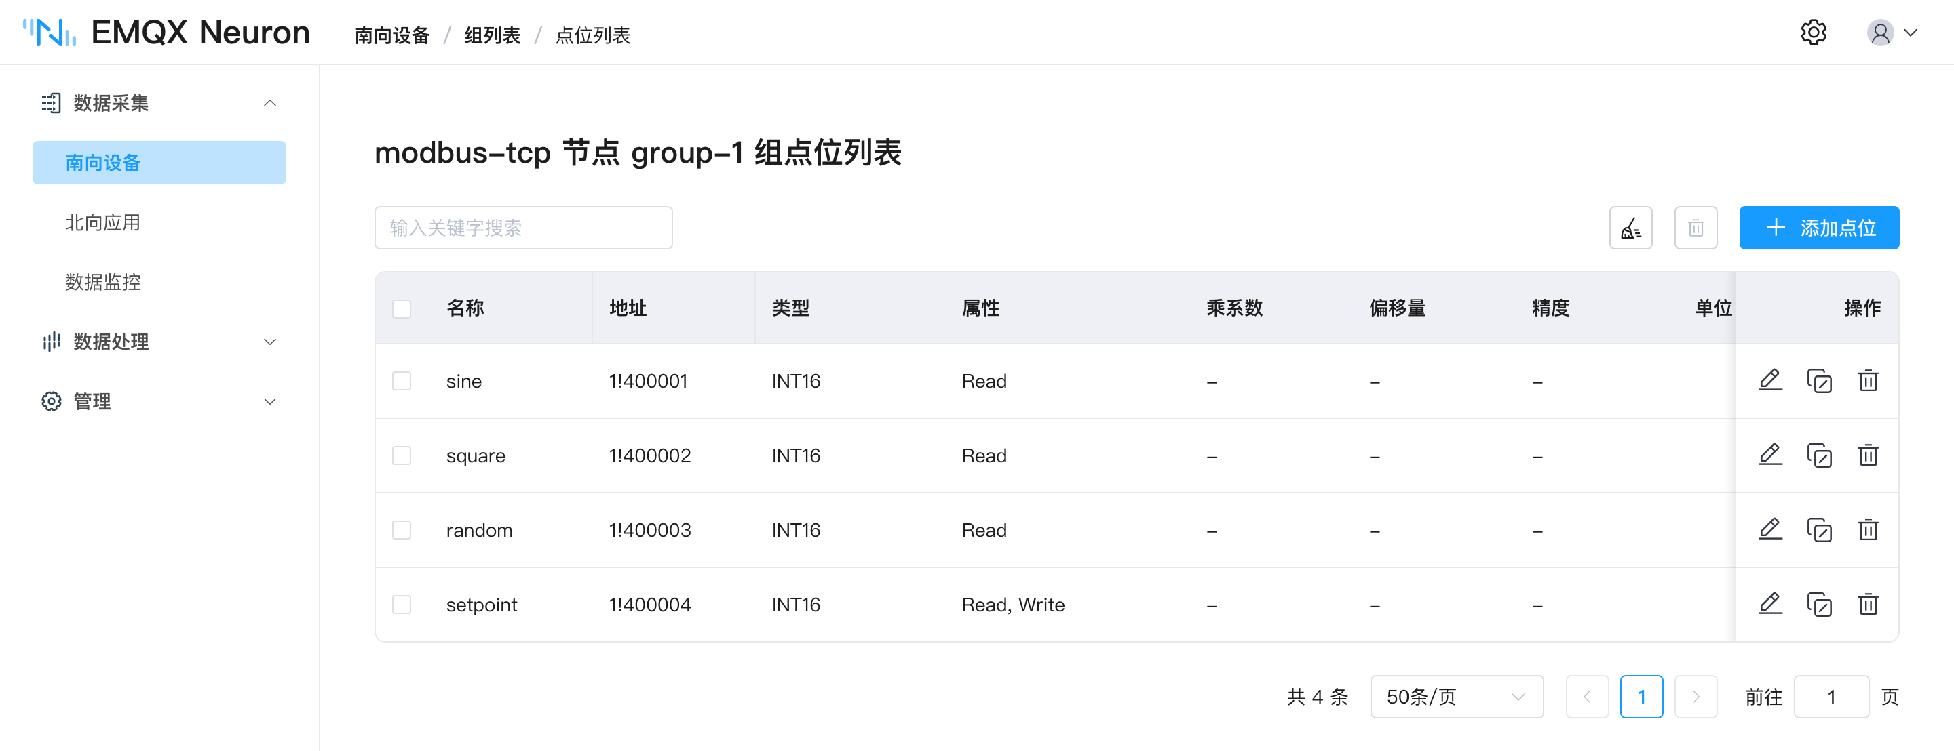Focus the keyword search input field
The width and height of the screenshot is (1954, 751).
pyautogui.click(x=523, y=227)
